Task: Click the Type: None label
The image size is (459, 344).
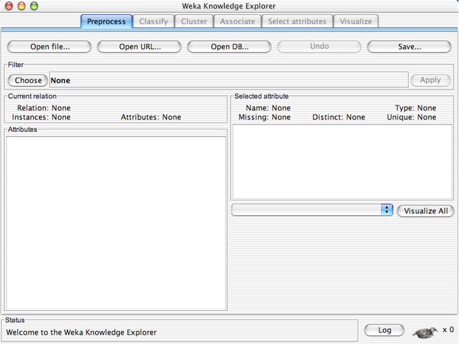Action: coord(415,108)
